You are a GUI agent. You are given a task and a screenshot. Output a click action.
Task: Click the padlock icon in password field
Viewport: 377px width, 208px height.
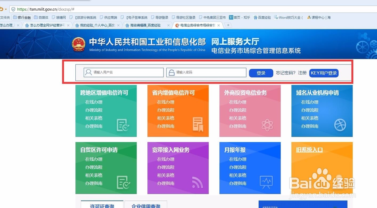coord(172,72)
